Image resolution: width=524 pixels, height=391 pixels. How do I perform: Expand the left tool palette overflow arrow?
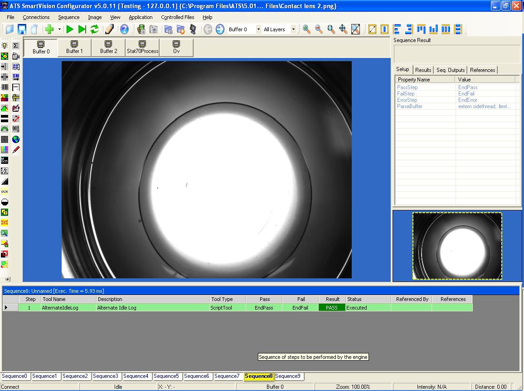pyautogui.click(x=7, y=279)
